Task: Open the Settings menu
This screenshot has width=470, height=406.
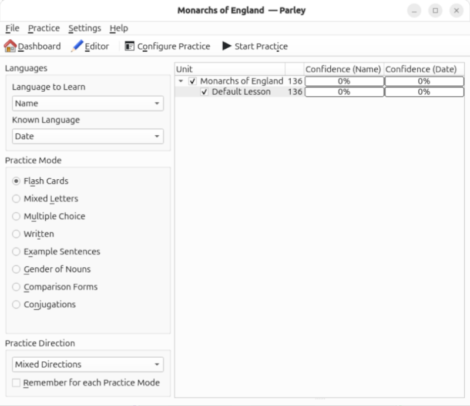Action: coord(84,28)
